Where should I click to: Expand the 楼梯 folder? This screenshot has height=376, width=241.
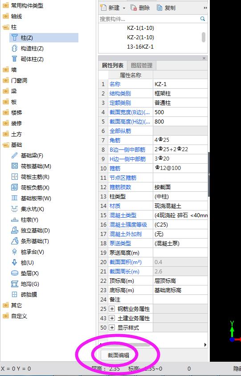[6, 112]
